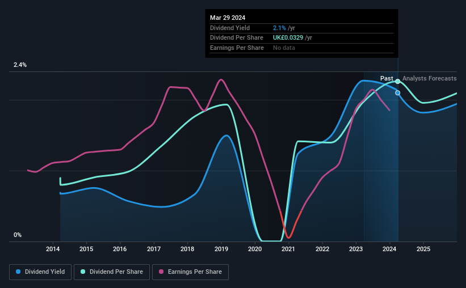The image size is (466, 288).
Task: Click the UK£0.0329 dividend value
Action: (288, 38)
